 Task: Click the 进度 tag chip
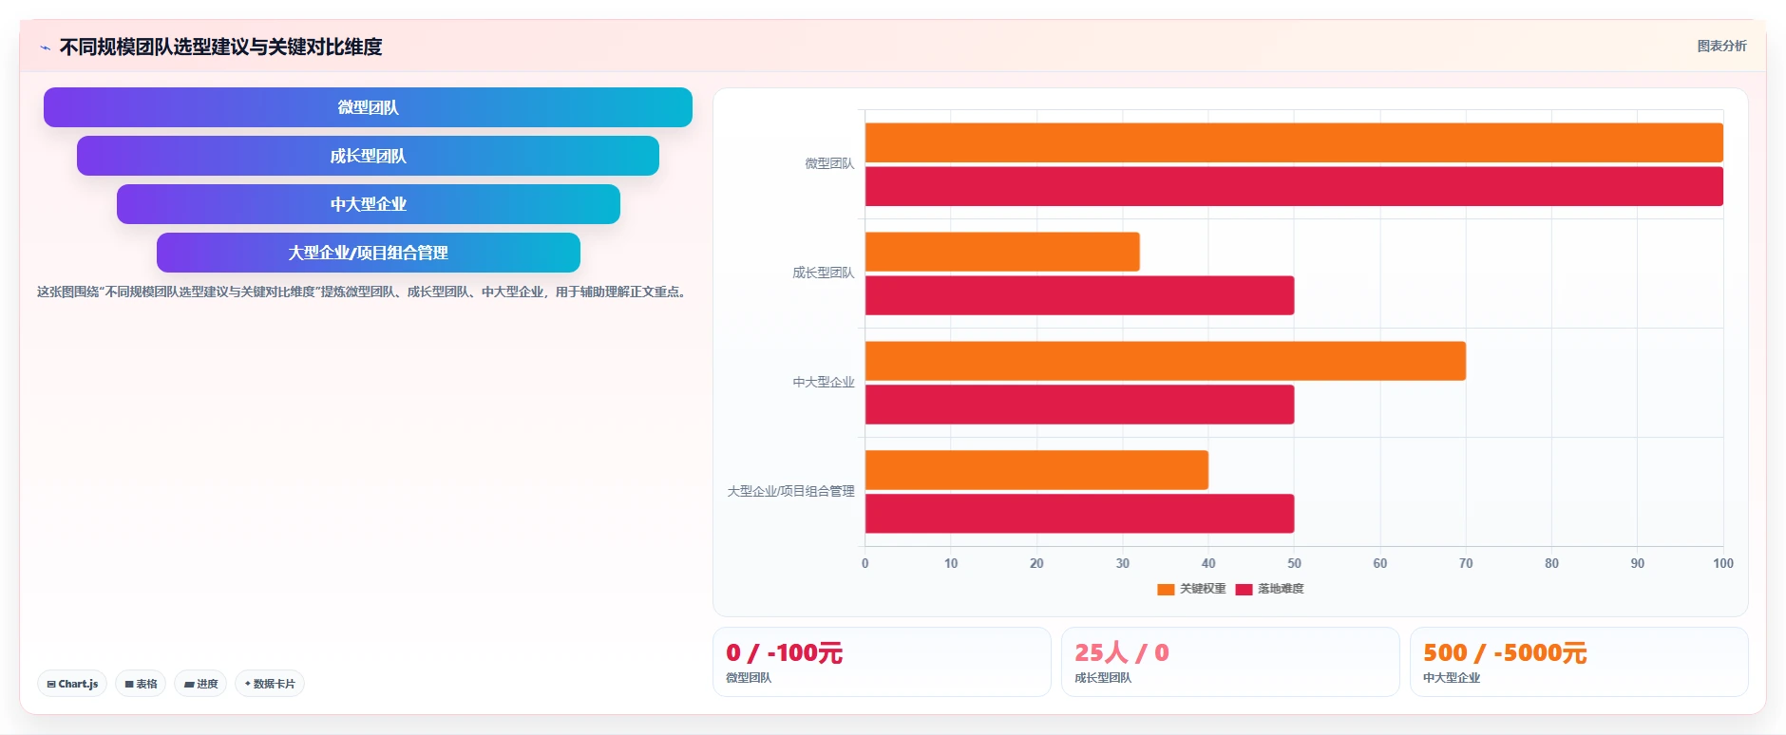[200, 684]
